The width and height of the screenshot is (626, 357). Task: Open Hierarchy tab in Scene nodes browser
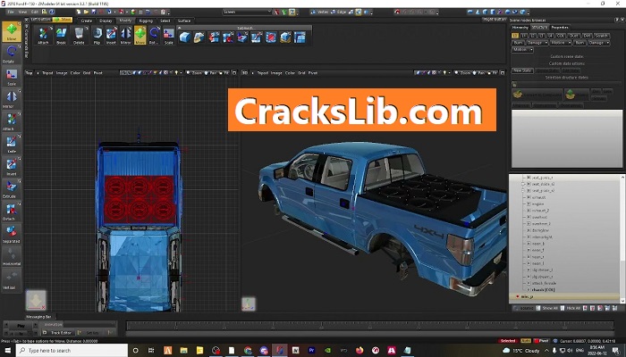(520, 27)
